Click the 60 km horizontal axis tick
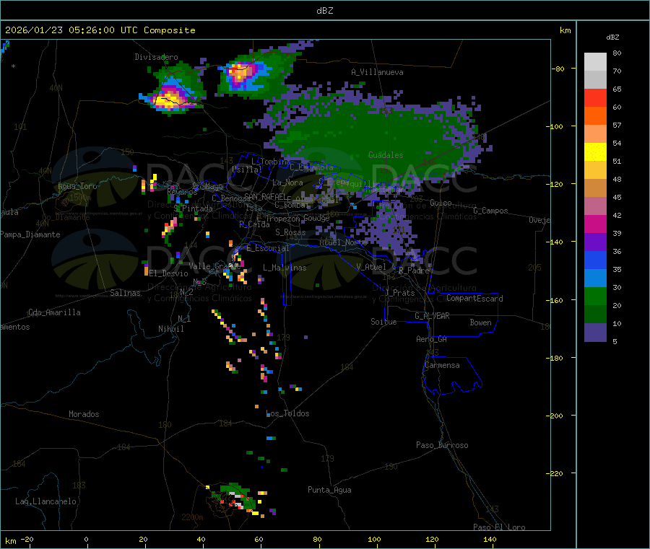Viewport: 650px width, 549px height. pos(259,539)
